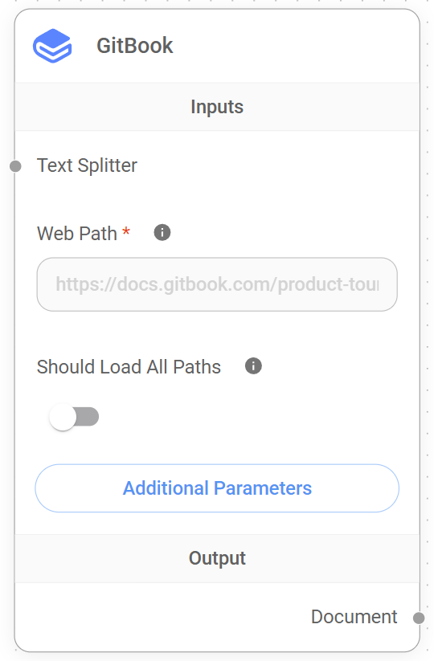The width and height of the screenshot is (434, 661).
Task: Focus the Web Path URL input field
Action: [x=217, y=284]
